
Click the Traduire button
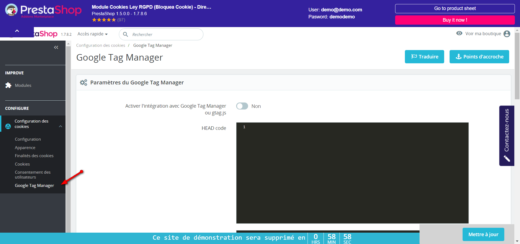424,57
